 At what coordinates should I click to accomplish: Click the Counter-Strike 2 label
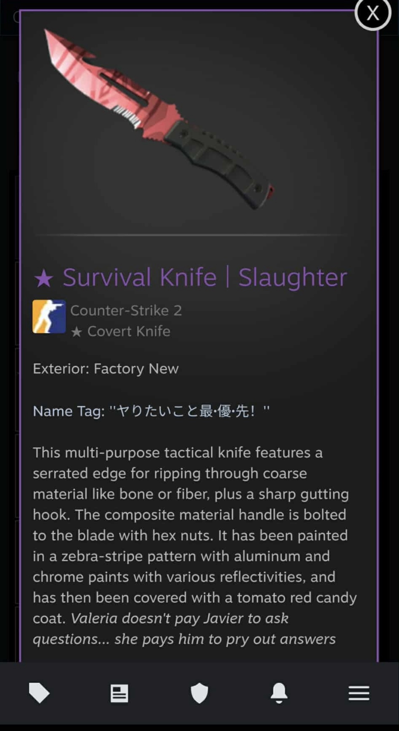click(126, 310)
